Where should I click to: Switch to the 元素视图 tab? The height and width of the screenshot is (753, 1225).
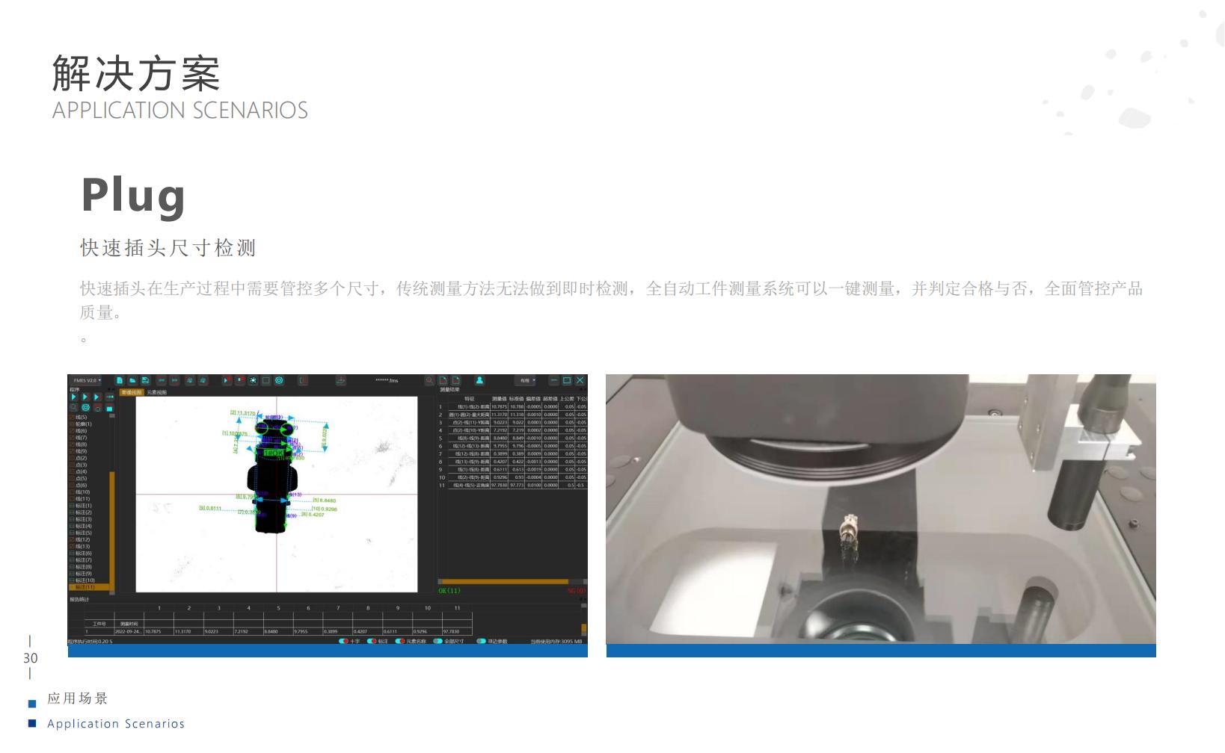pos(157,392)
